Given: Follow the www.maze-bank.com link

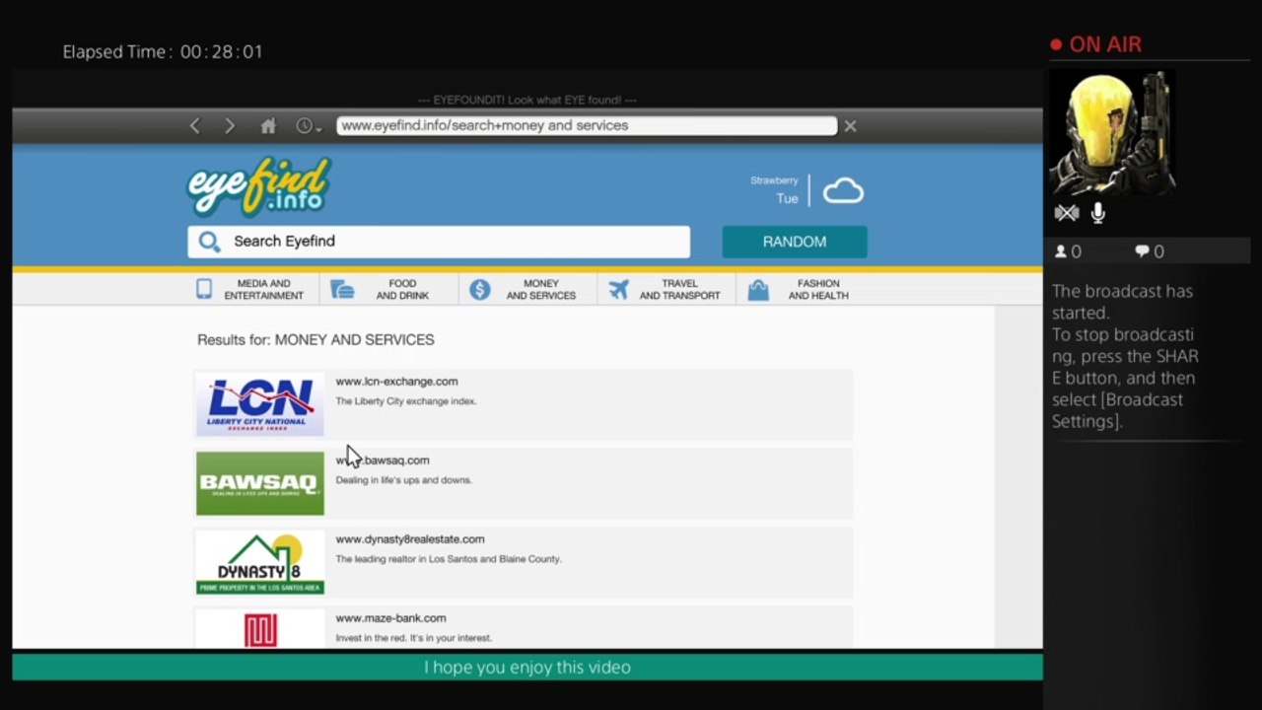Looking at the screenshot, I should (390, 618).
